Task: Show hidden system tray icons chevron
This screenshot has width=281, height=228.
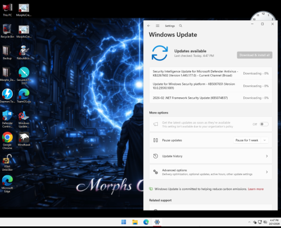Action: pos(249,222)
